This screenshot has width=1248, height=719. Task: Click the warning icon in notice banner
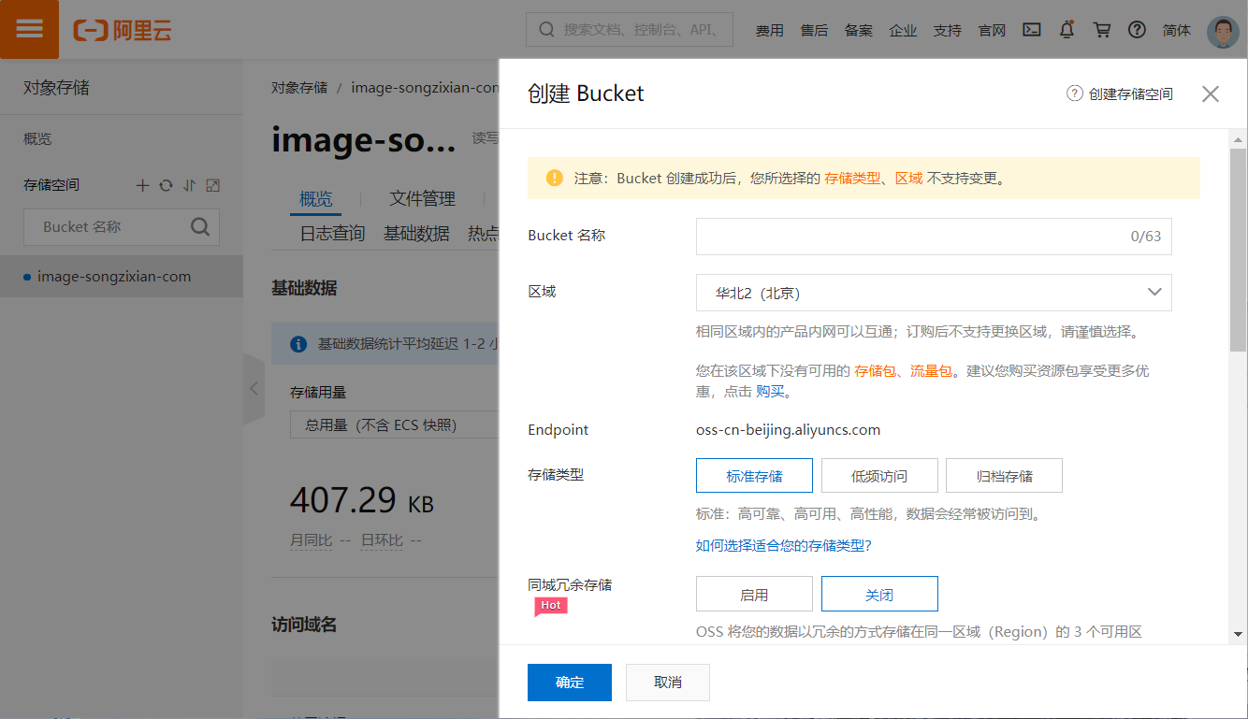coord(555,178)
